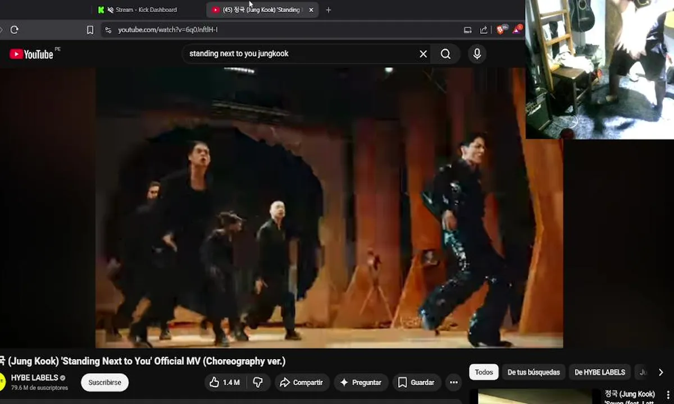Open HYBE LABELS channel avatar
The height and width of the screenshot is (404, 674).
(x=2, y=382)
